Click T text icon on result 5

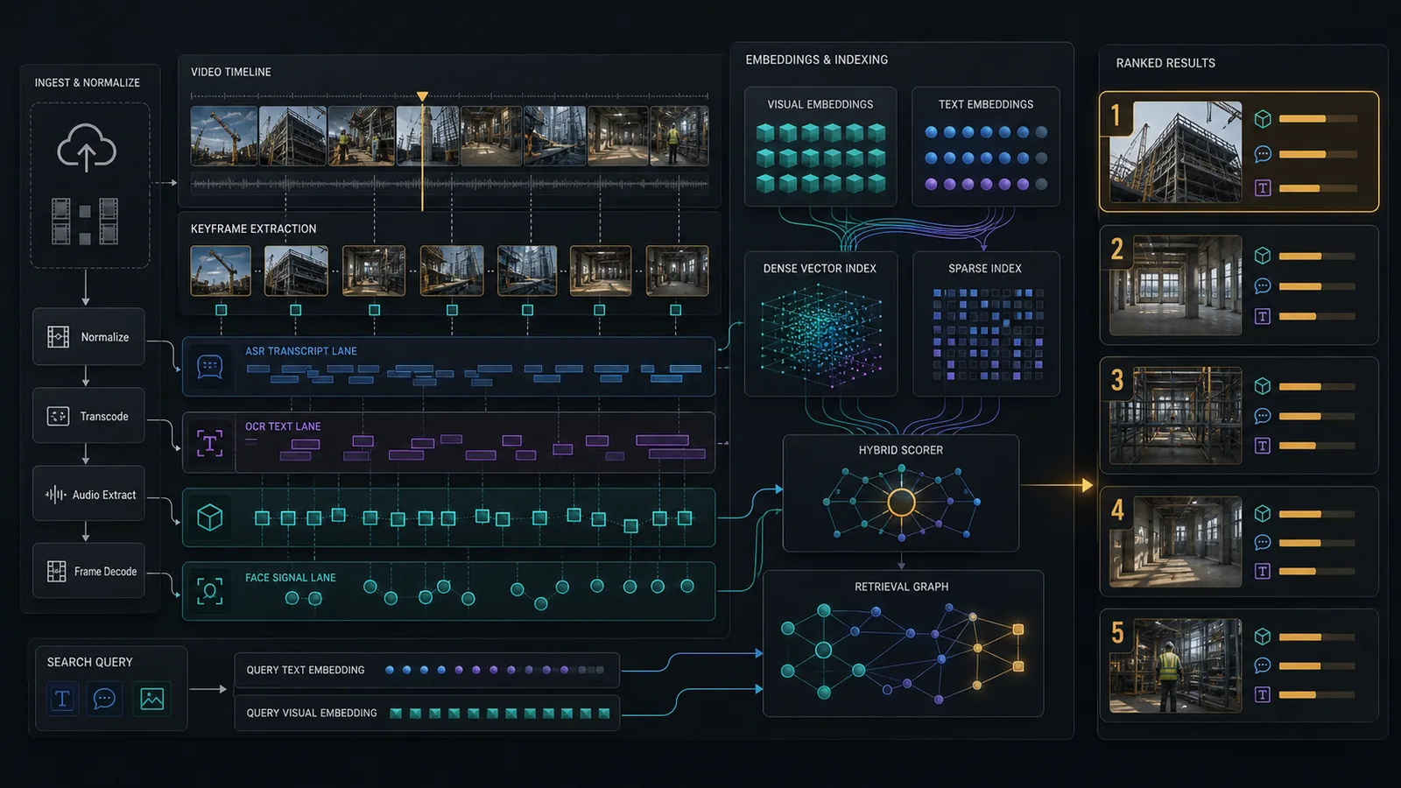point(1263,694)
